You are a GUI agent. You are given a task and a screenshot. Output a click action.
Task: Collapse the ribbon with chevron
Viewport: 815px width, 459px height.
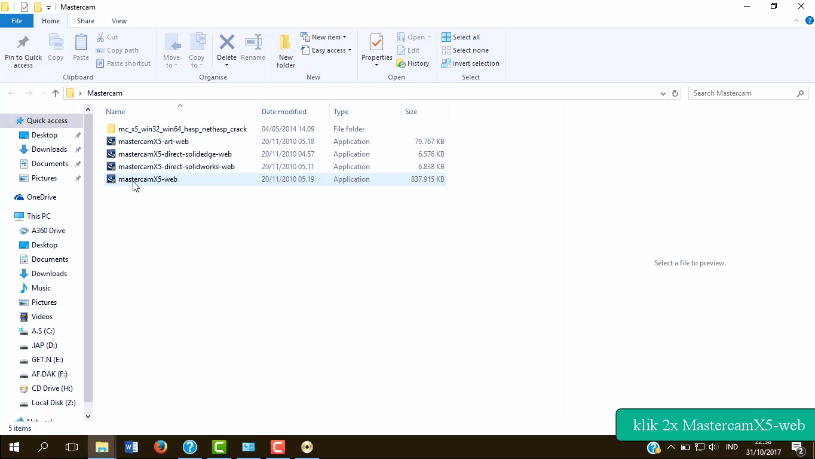pos(796,21)
